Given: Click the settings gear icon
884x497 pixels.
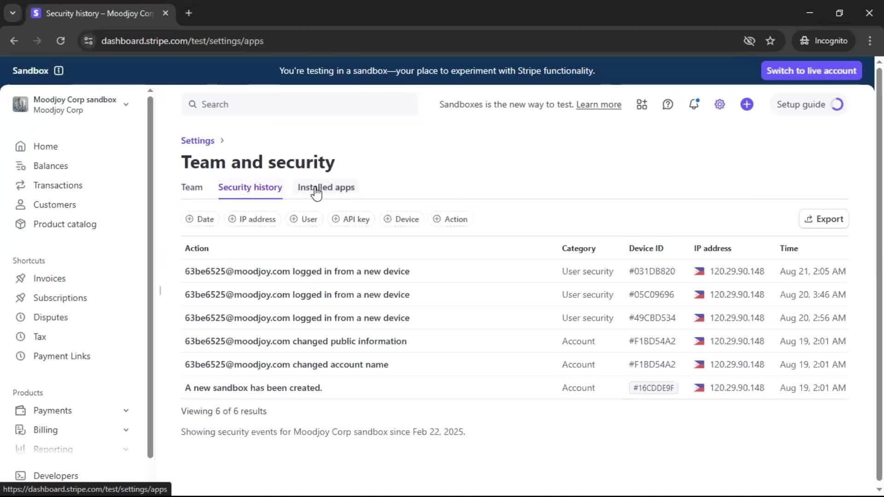Looking at the screenshot, I should (720, 104).
